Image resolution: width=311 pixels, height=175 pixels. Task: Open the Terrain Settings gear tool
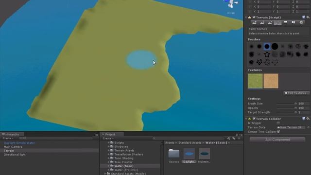301,23
